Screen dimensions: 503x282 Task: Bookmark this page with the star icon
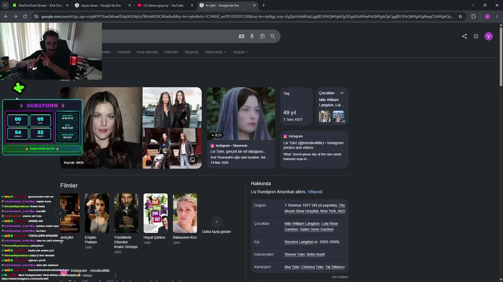[x=460, y=16]
